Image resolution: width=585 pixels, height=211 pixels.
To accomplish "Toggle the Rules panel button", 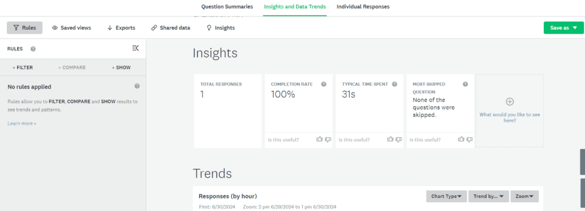I will (x=25, y=28).
